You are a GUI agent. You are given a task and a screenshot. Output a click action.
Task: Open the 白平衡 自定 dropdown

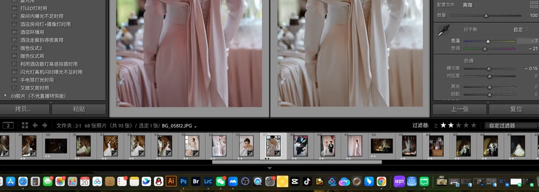[x=521, y=30]
